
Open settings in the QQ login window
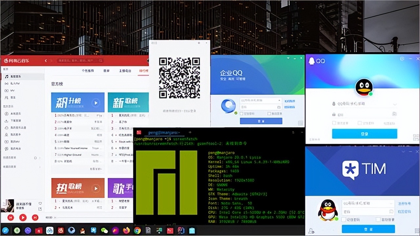click(x=402, y=58)
